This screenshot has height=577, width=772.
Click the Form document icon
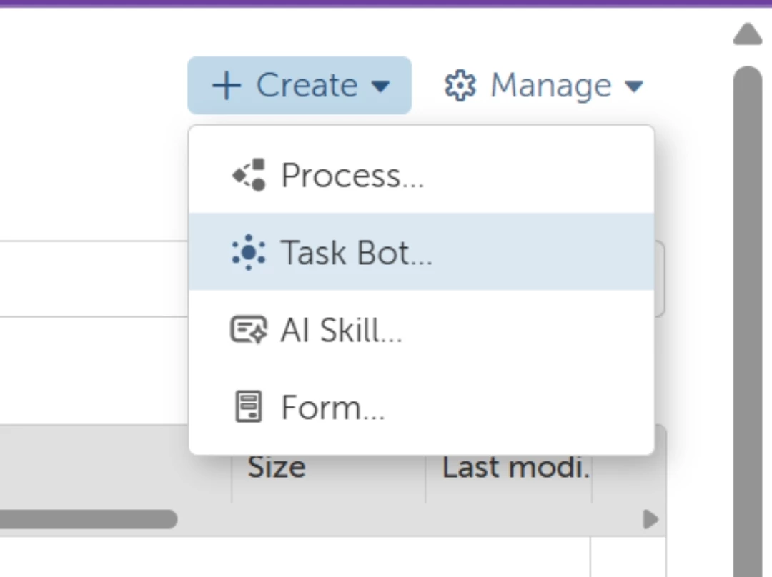(x=249, y=407)
